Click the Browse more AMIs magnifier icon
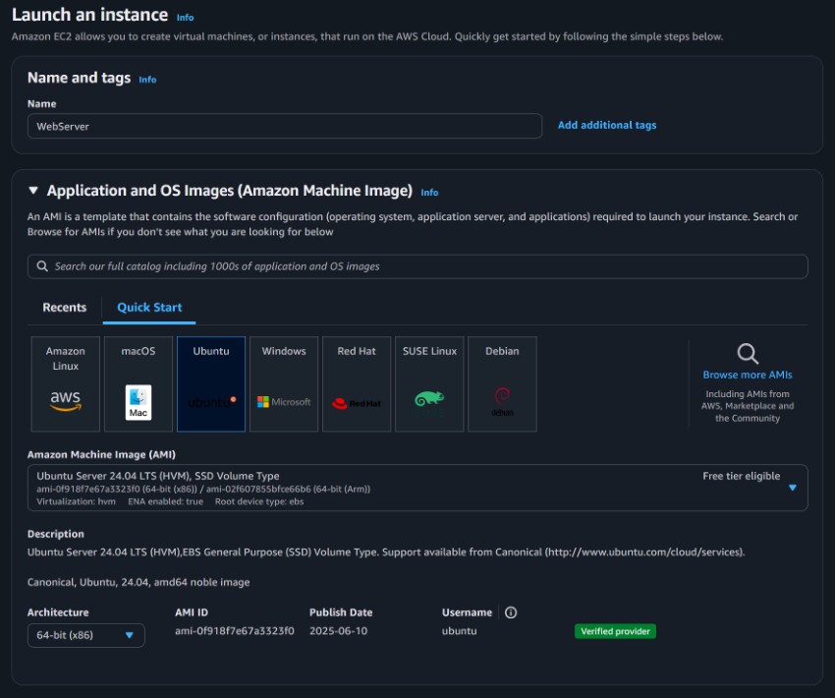The width and height of the screenshot is (835, 698). (x=750, y=356)
